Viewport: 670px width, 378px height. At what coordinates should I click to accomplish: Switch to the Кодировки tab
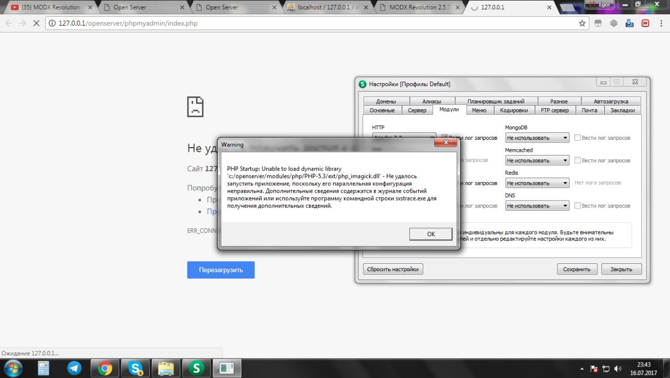(514, 110)
